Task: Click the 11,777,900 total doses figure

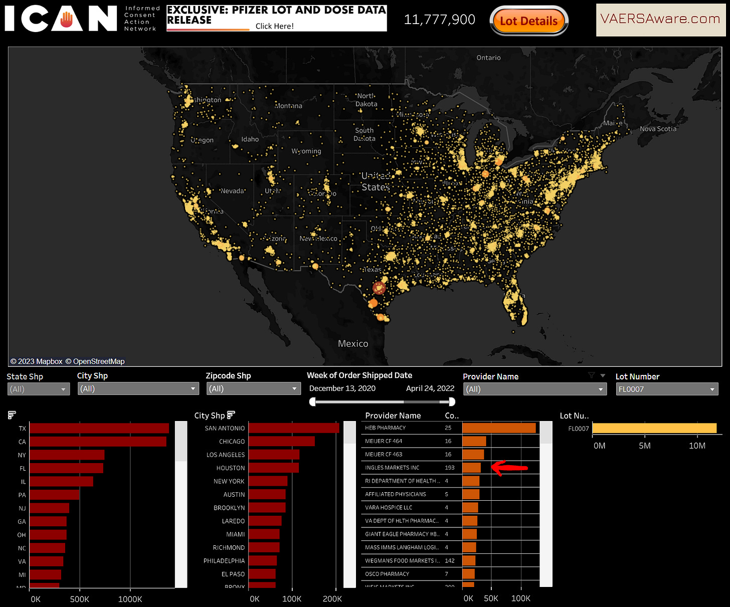Action: point(440,20)
